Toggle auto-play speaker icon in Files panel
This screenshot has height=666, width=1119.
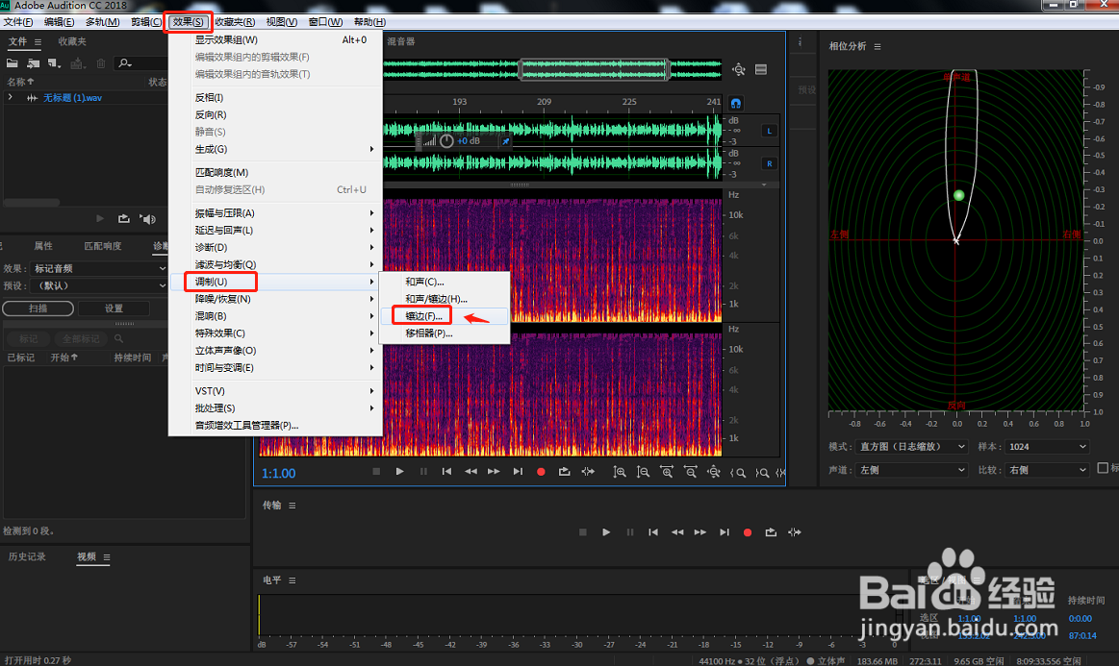(148, 219)
